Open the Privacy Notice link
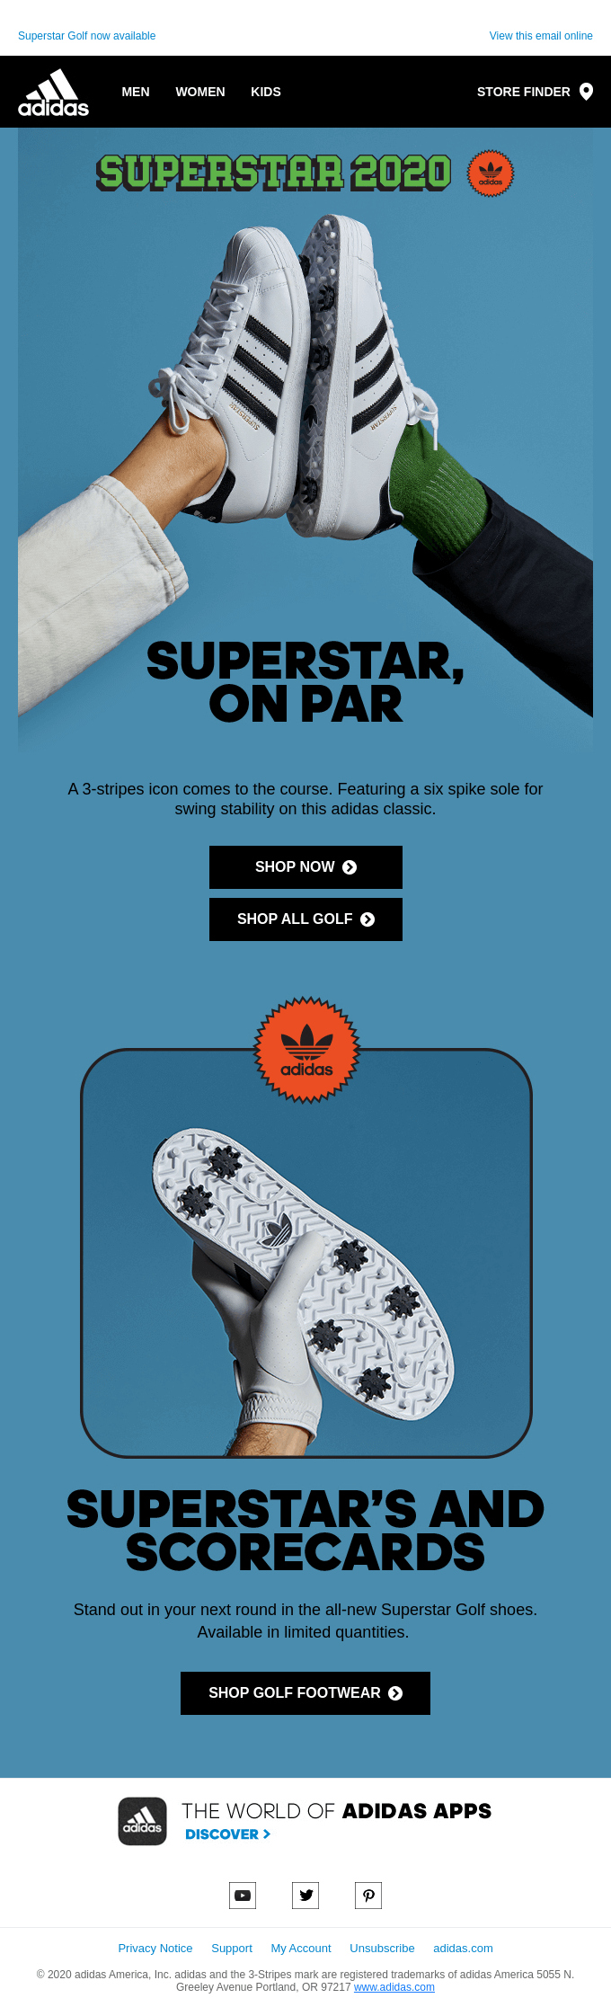611x2007 pixels. (x=155, y=1949)
